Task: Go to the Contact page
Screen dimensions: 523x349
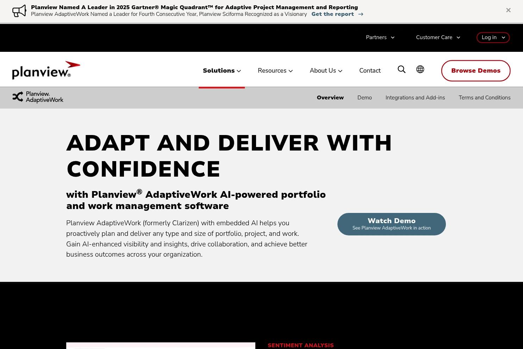Action: coord(370,71)
